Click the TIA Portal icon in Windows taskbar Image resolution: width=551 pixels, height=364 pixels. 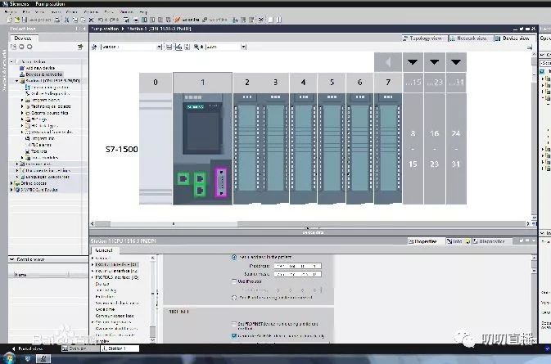pos(43,358)
